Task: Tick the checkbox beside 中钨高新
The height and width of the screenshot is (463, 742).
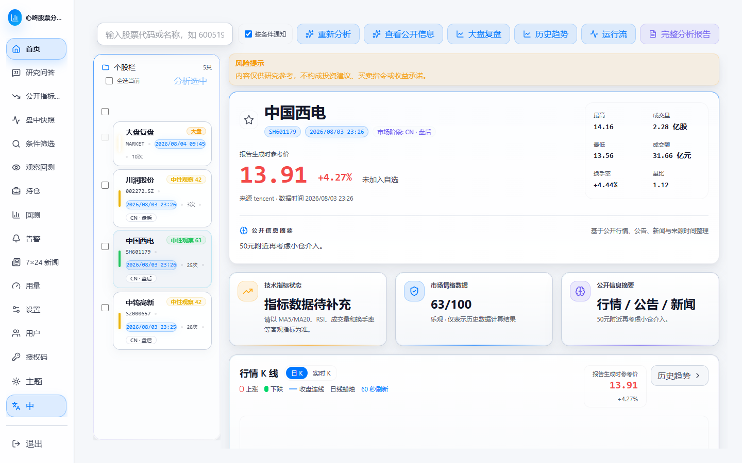Action: point(105,308)
